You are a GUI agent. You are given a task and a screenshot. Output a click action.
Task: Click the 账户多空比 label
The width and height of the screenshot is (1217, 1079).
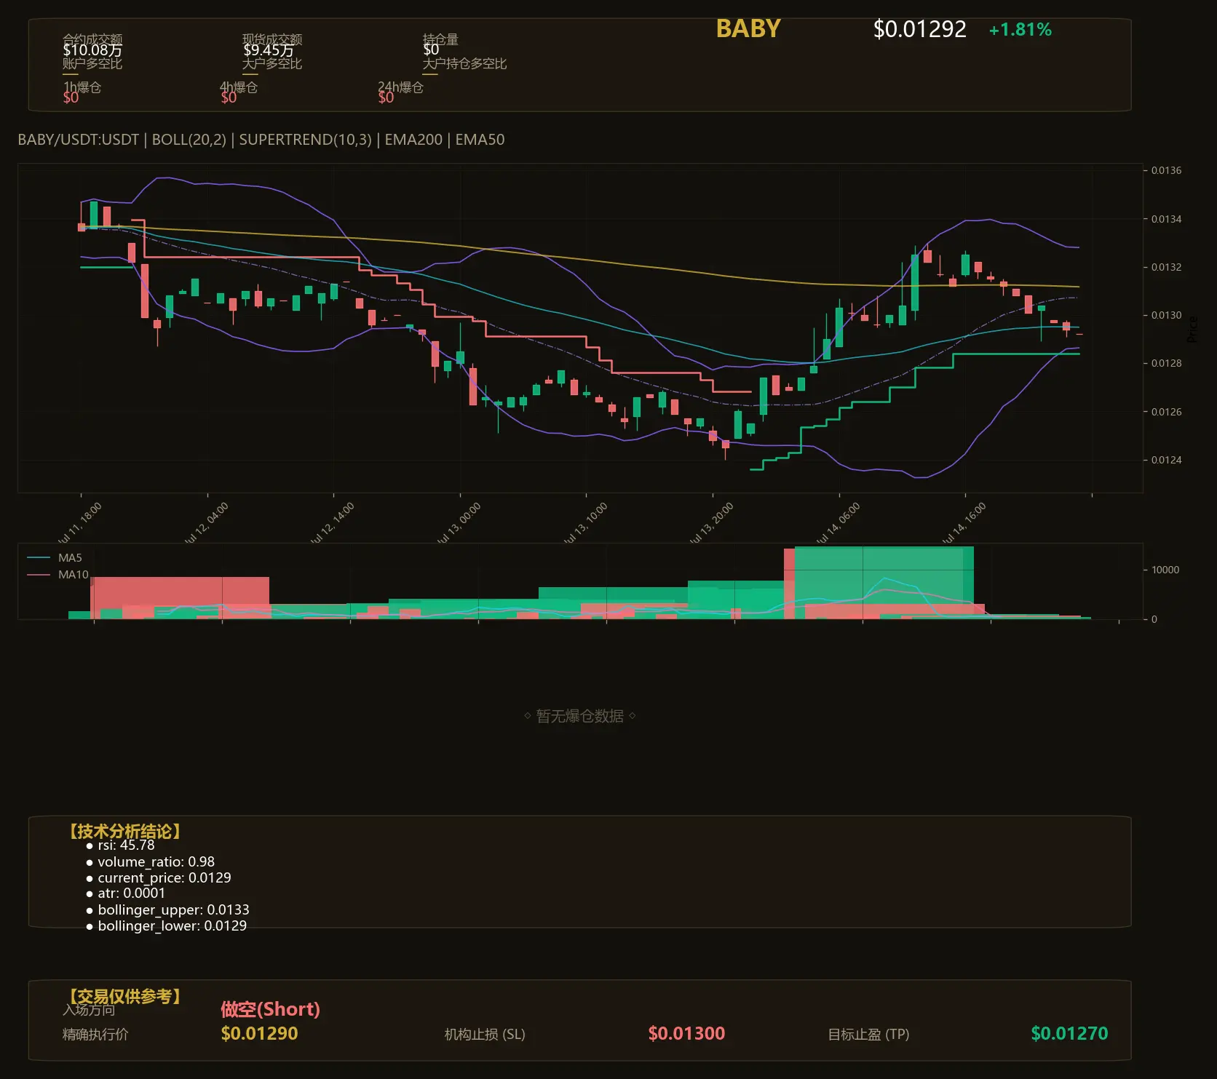click(x=92, y=63)
